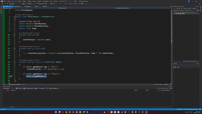Toggle the Errors filter in the error list
Screen dimensions: 202x114
[x=19, y=88]
